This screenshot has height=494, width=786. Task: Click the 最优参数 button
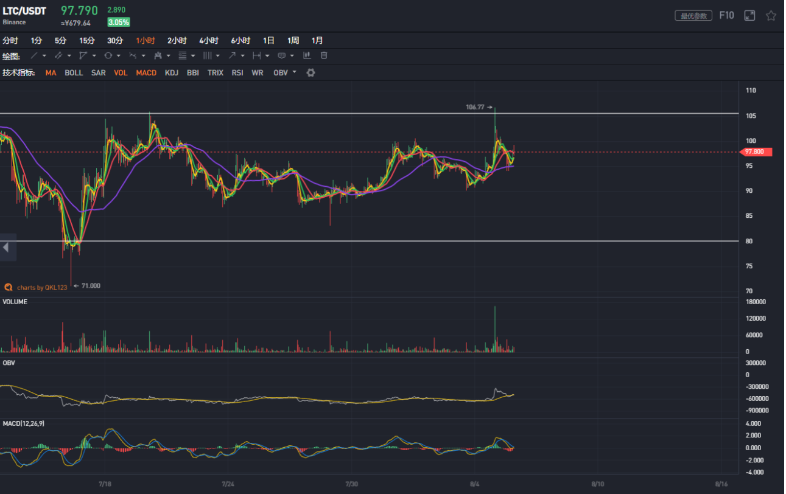[x=693, y=16]
